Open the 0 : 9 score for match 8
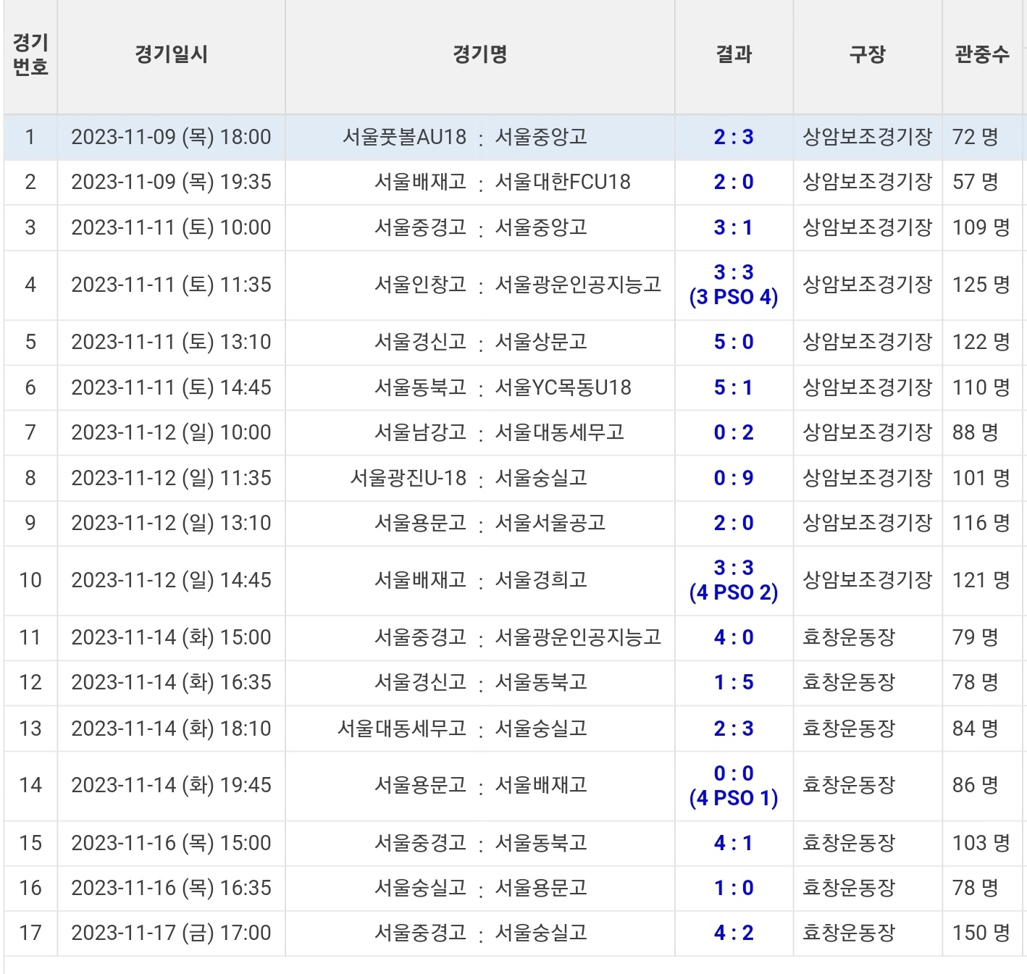 pos(734,478)
